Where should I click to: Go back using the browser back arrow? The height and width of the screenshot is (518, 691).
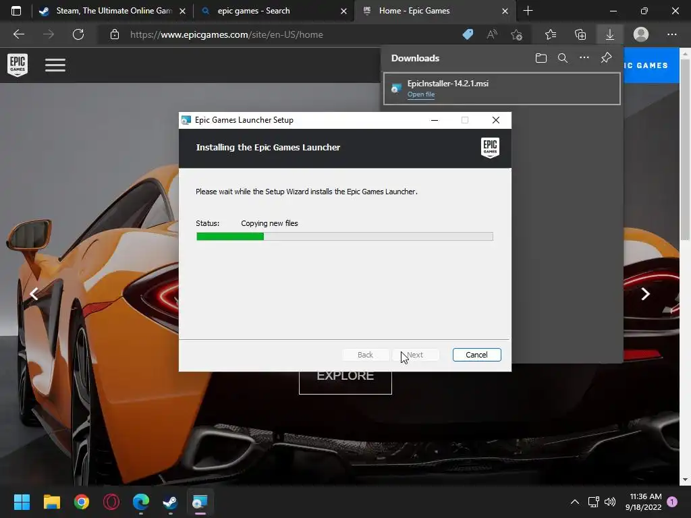pos(18,34)
